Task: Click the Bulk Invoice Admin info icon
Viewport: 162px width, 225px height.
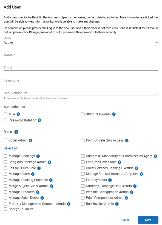Action: point(117,204)
